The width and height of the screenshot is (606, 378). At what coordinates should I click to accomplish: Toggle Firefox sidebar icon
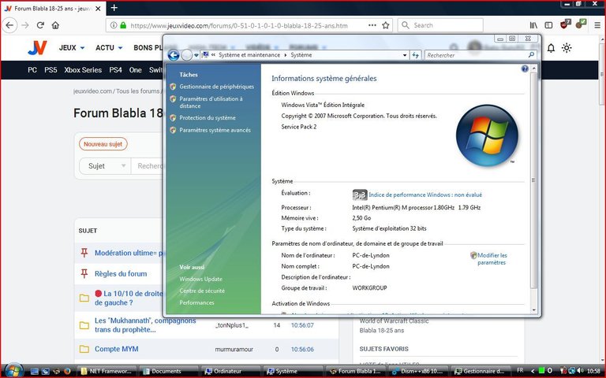tap(548, 25)
